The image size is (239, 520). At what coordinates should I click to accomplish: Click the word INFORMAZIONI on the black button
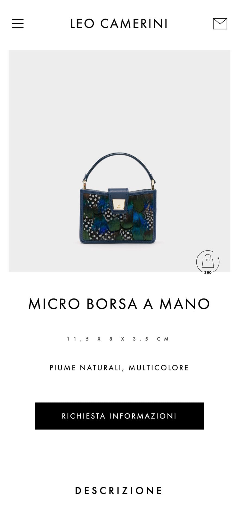pos(143,416)
